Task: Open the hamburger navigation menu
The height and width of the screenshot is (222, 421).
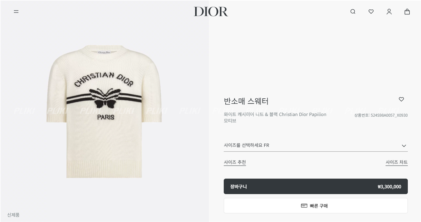Action: click(16, 12)
